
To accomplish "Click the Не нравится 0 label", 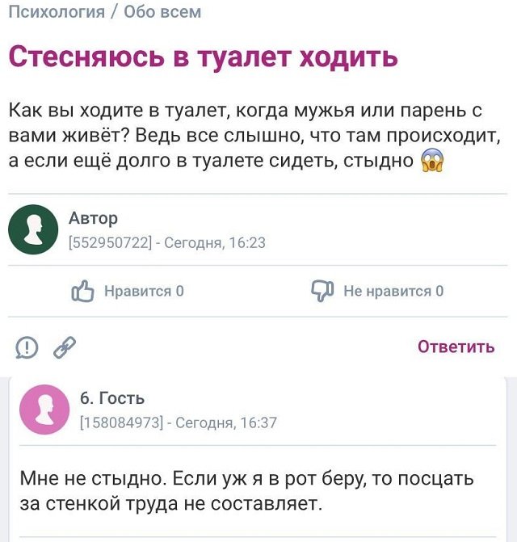I will pyautogui.click(x=393, y=291).
